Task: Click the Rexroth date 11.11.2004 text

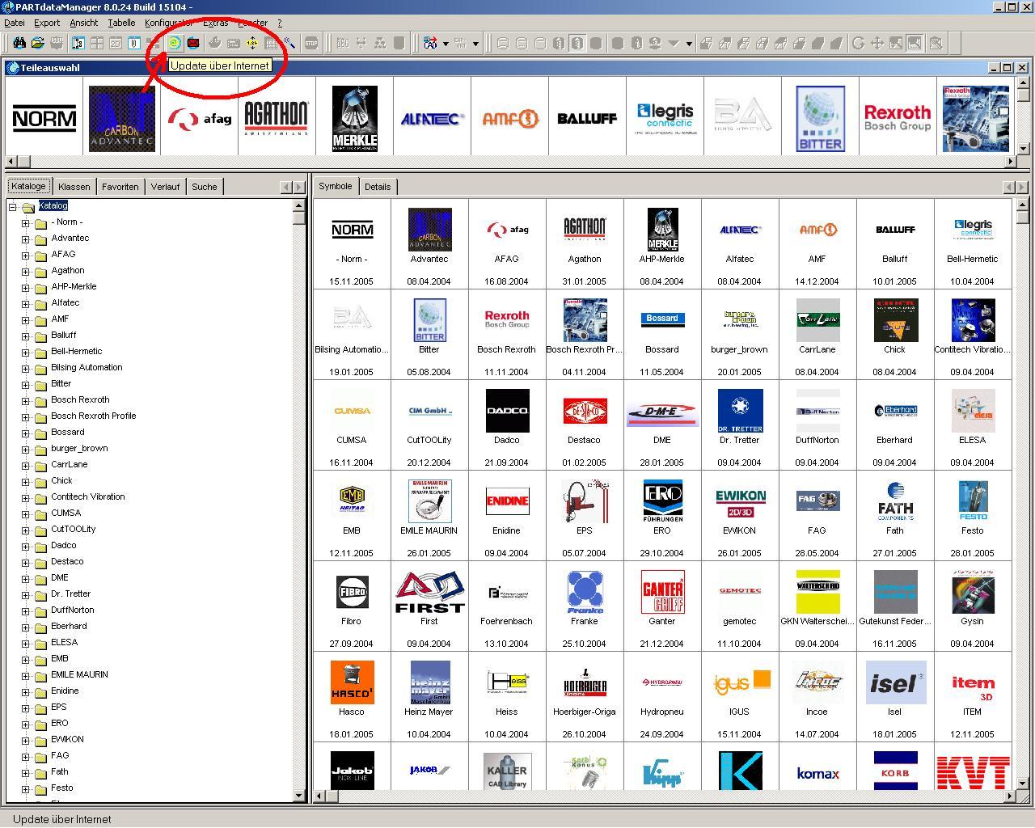Action: pyautogui.click(x=507, y=373)
